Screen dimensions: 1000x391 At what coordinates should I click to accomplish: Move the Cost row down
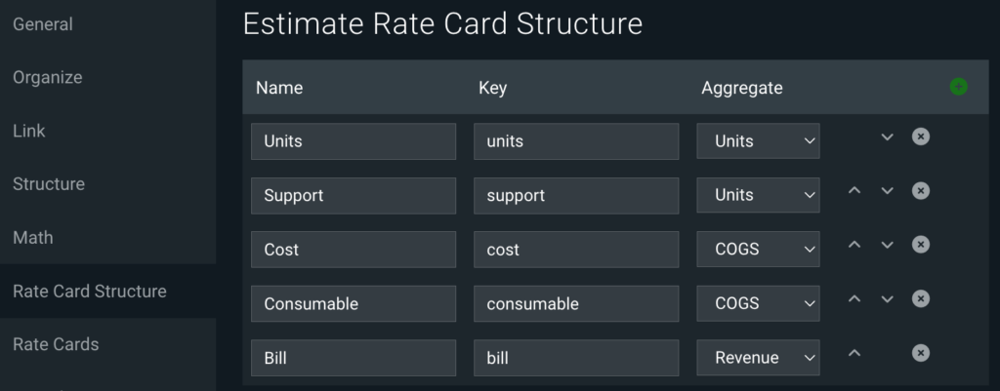click(x=887, y=245)
